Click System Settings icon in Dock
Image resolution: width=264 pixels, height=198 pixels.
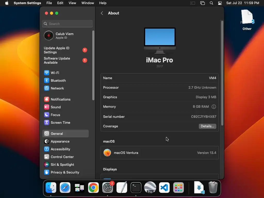tap(108, 188)
